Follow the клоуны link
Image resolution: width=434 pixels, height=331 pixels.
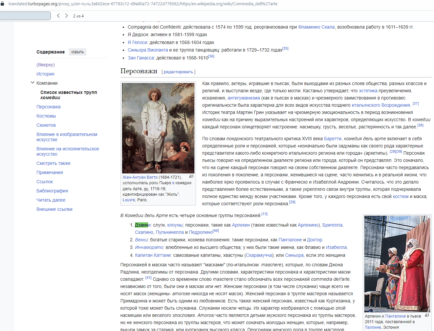(175, 225)
